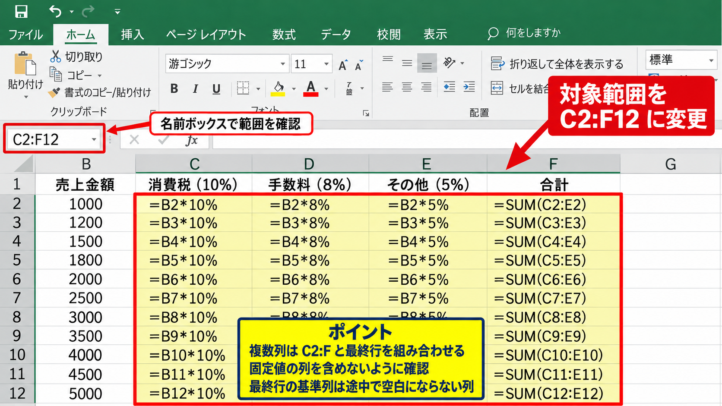Open the 游ゴシック font name dropdown
Image resolution: width=722 pixels, height=406 pixels.
282,64
